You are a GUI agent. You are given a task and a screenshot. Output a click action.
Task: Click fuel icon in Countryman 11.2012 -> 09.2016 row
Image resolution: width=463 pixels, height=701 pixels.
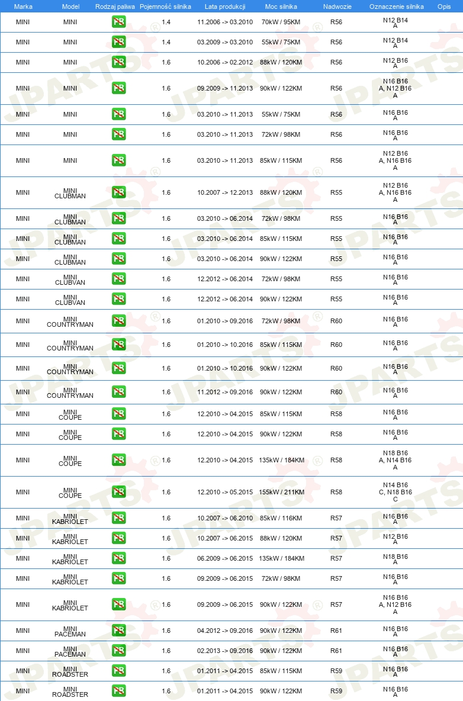[x=118, y=392]
